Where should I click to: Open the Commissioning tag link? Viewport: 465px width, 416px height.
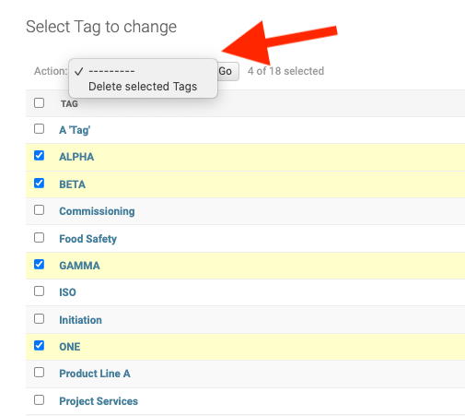pos(97,211)
